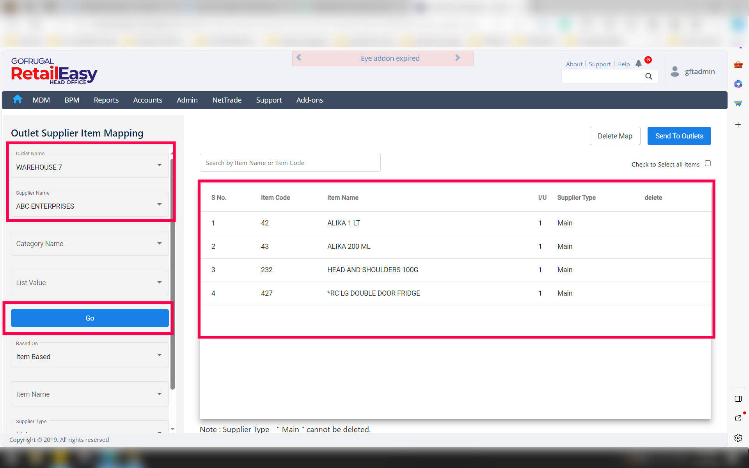This screenshot has width=749, height=468.
Task: Open the red toolbox sidebar icon
Action: click(x=738, y=65)
